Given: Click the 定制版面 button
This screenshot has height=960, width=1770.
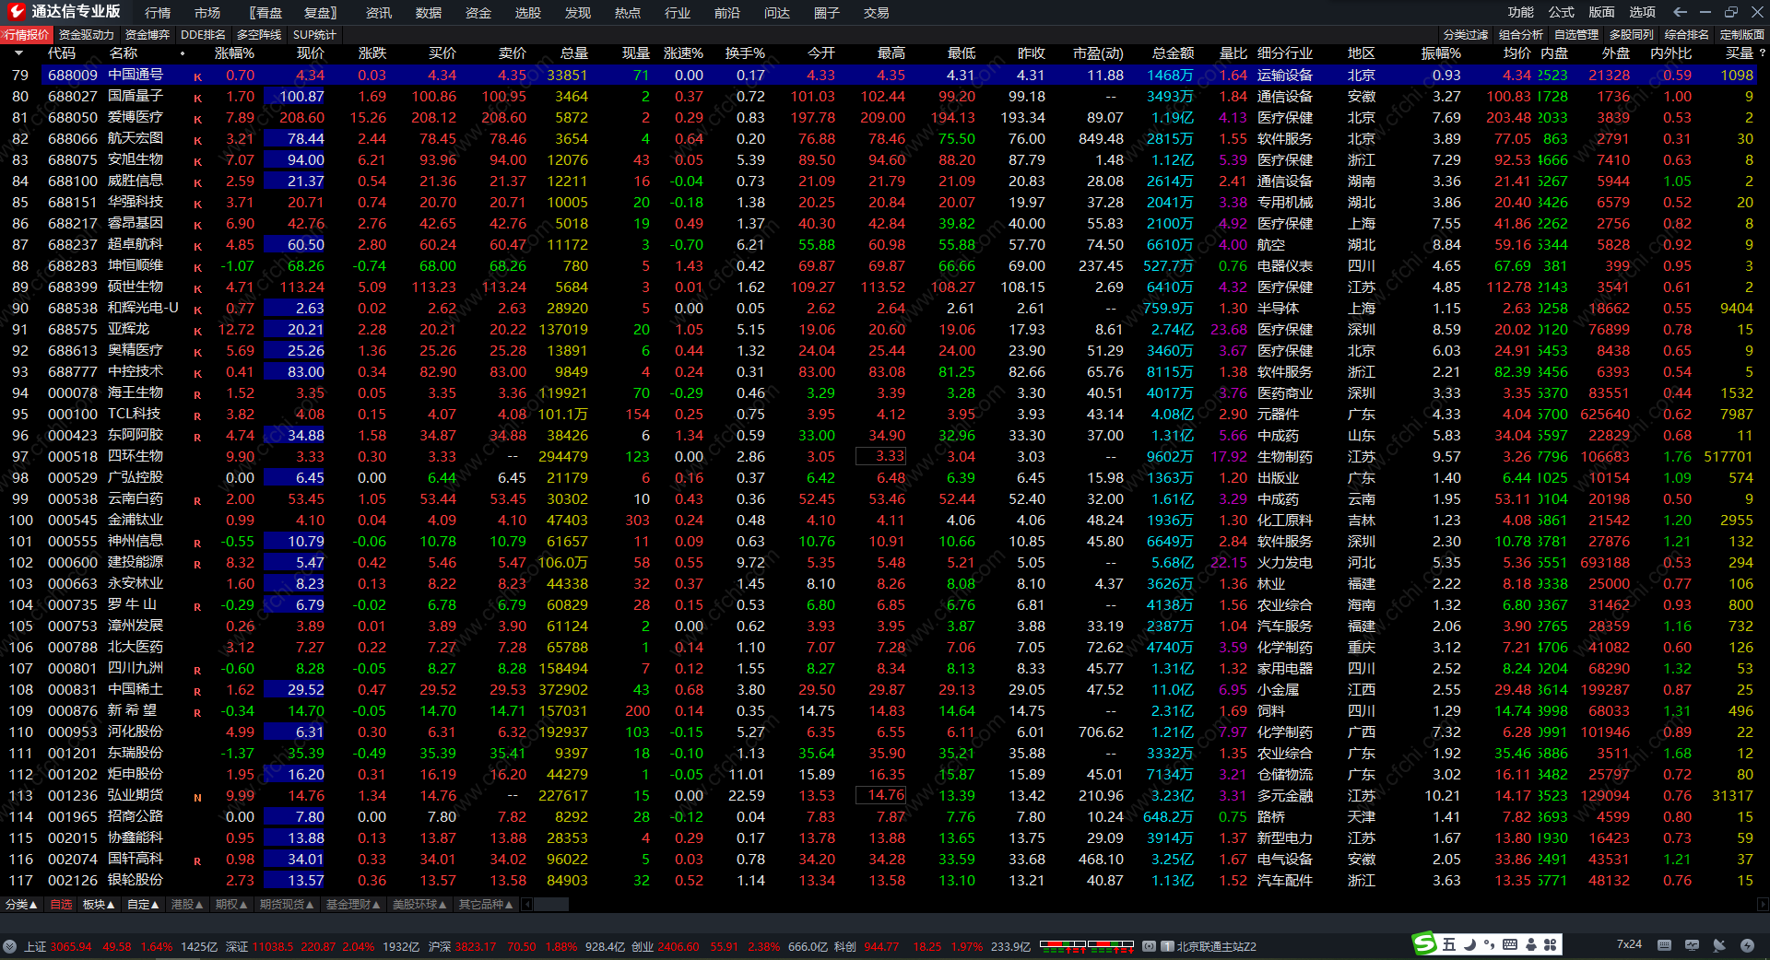Looking at the screenshot, I should [x=1742, y=35].
